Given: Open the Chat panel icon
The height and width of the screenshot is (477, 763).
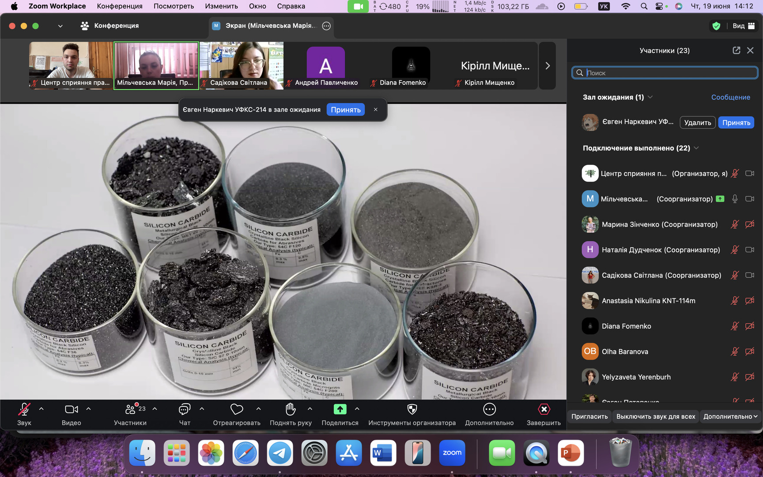Looking at the screenshot, I should click(x=185, y=409).
